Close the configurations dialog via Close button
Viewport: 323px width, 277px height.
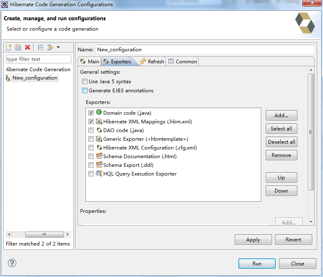point(297,264)
